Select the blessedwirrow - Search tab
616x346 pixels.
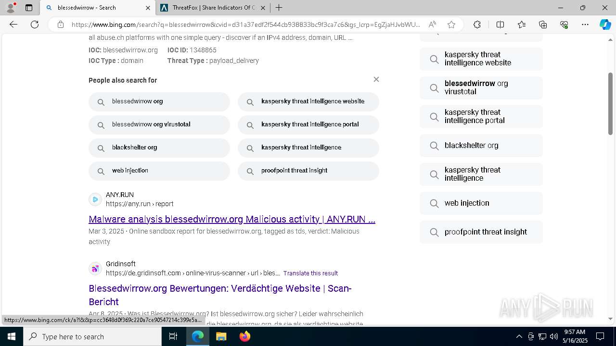(x=98, y=8)
